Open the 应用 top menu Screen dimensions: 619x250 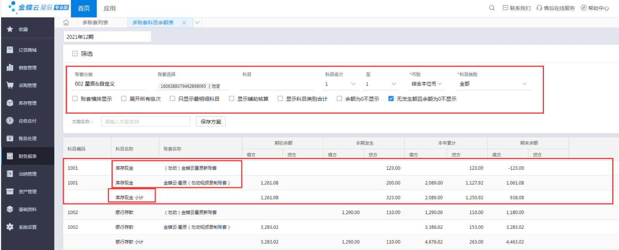(109, 8)
